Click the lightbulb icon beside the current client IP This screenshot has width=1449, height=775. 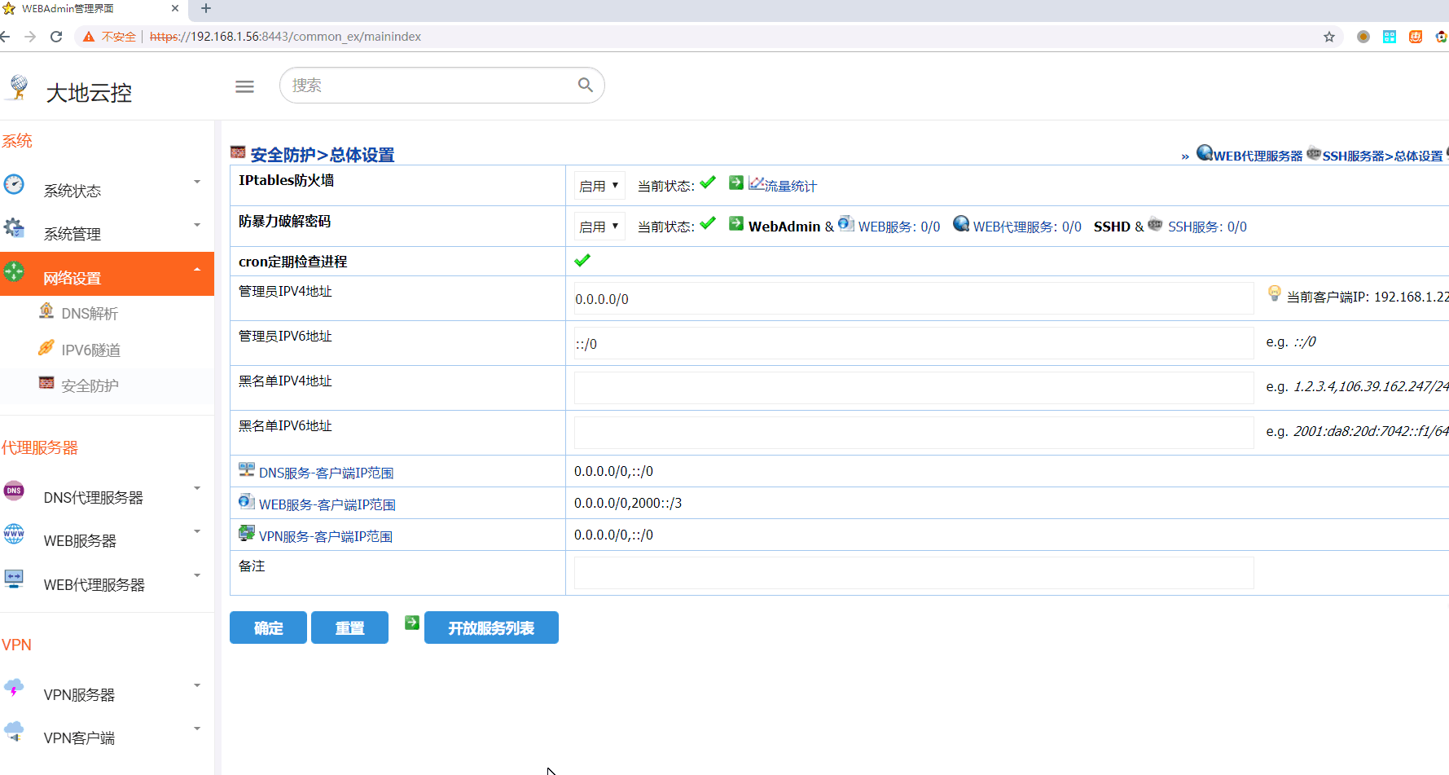[x=1275, y=294]
